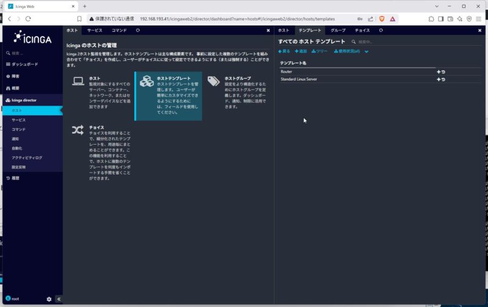488x307 pixels.
Task: Toggle the browser sidebar panel icon
Action: tap(440, 19)
